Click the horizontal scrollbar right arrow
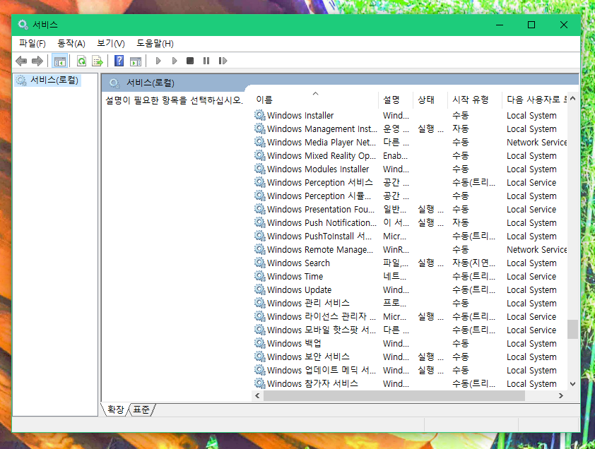 pos(561,396)
